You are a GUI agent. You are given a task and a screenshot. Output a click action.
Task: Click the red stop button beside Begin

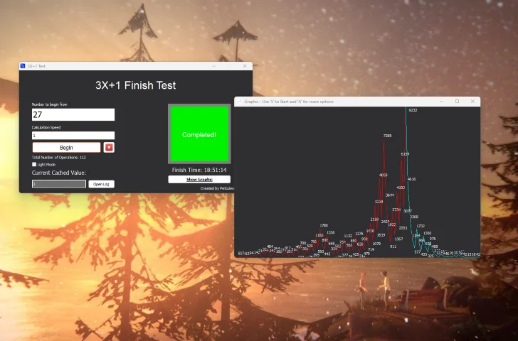tap(109, 148)
